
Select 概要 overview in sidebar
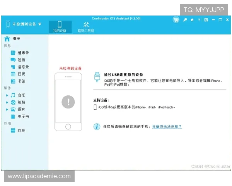pos(17,39)
